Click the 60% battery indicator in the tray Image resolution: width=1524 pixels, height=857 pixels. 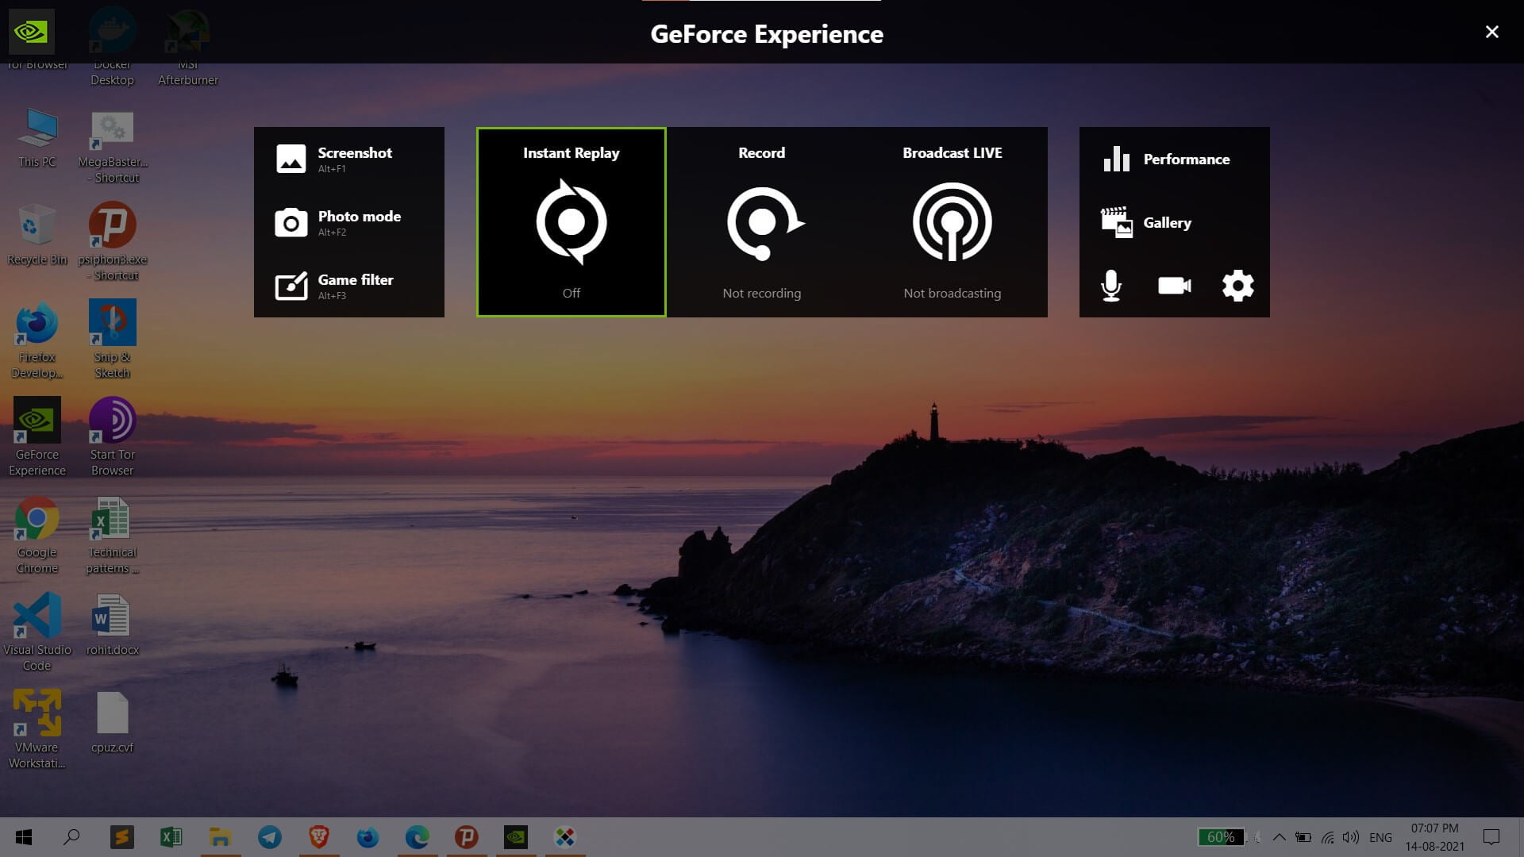point(1221,837)
